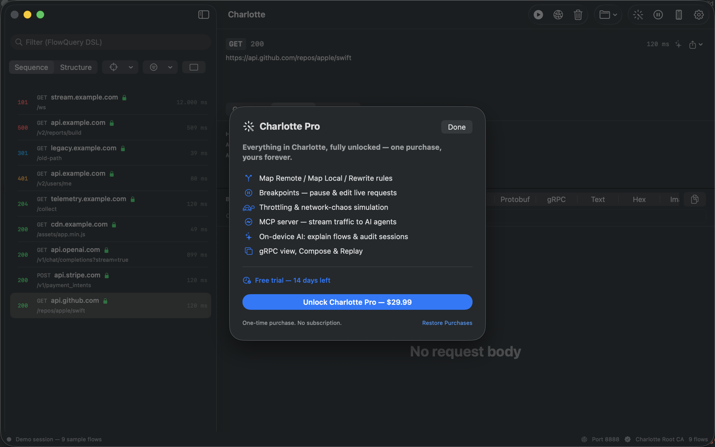Click the mobile device icon in the toolbar
The width and height of the screenshot is (715, 447).
(679, 15)
